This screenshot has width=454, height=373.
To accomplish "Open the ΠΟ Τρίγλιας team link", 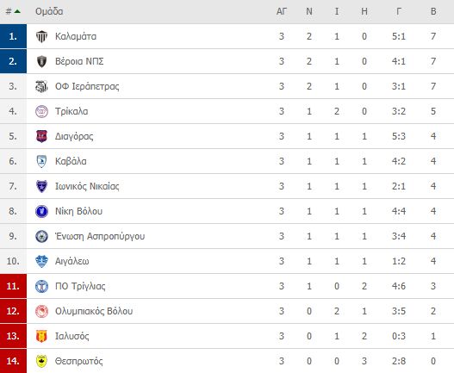I will (80, 286).
